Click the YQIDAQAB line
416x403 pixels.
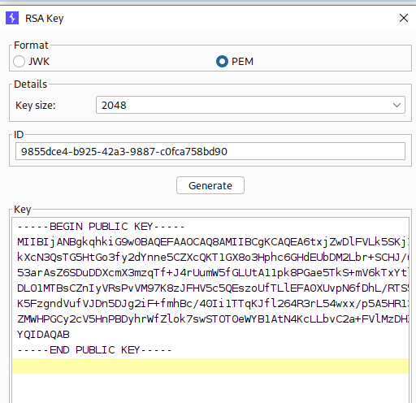point(43,335)
